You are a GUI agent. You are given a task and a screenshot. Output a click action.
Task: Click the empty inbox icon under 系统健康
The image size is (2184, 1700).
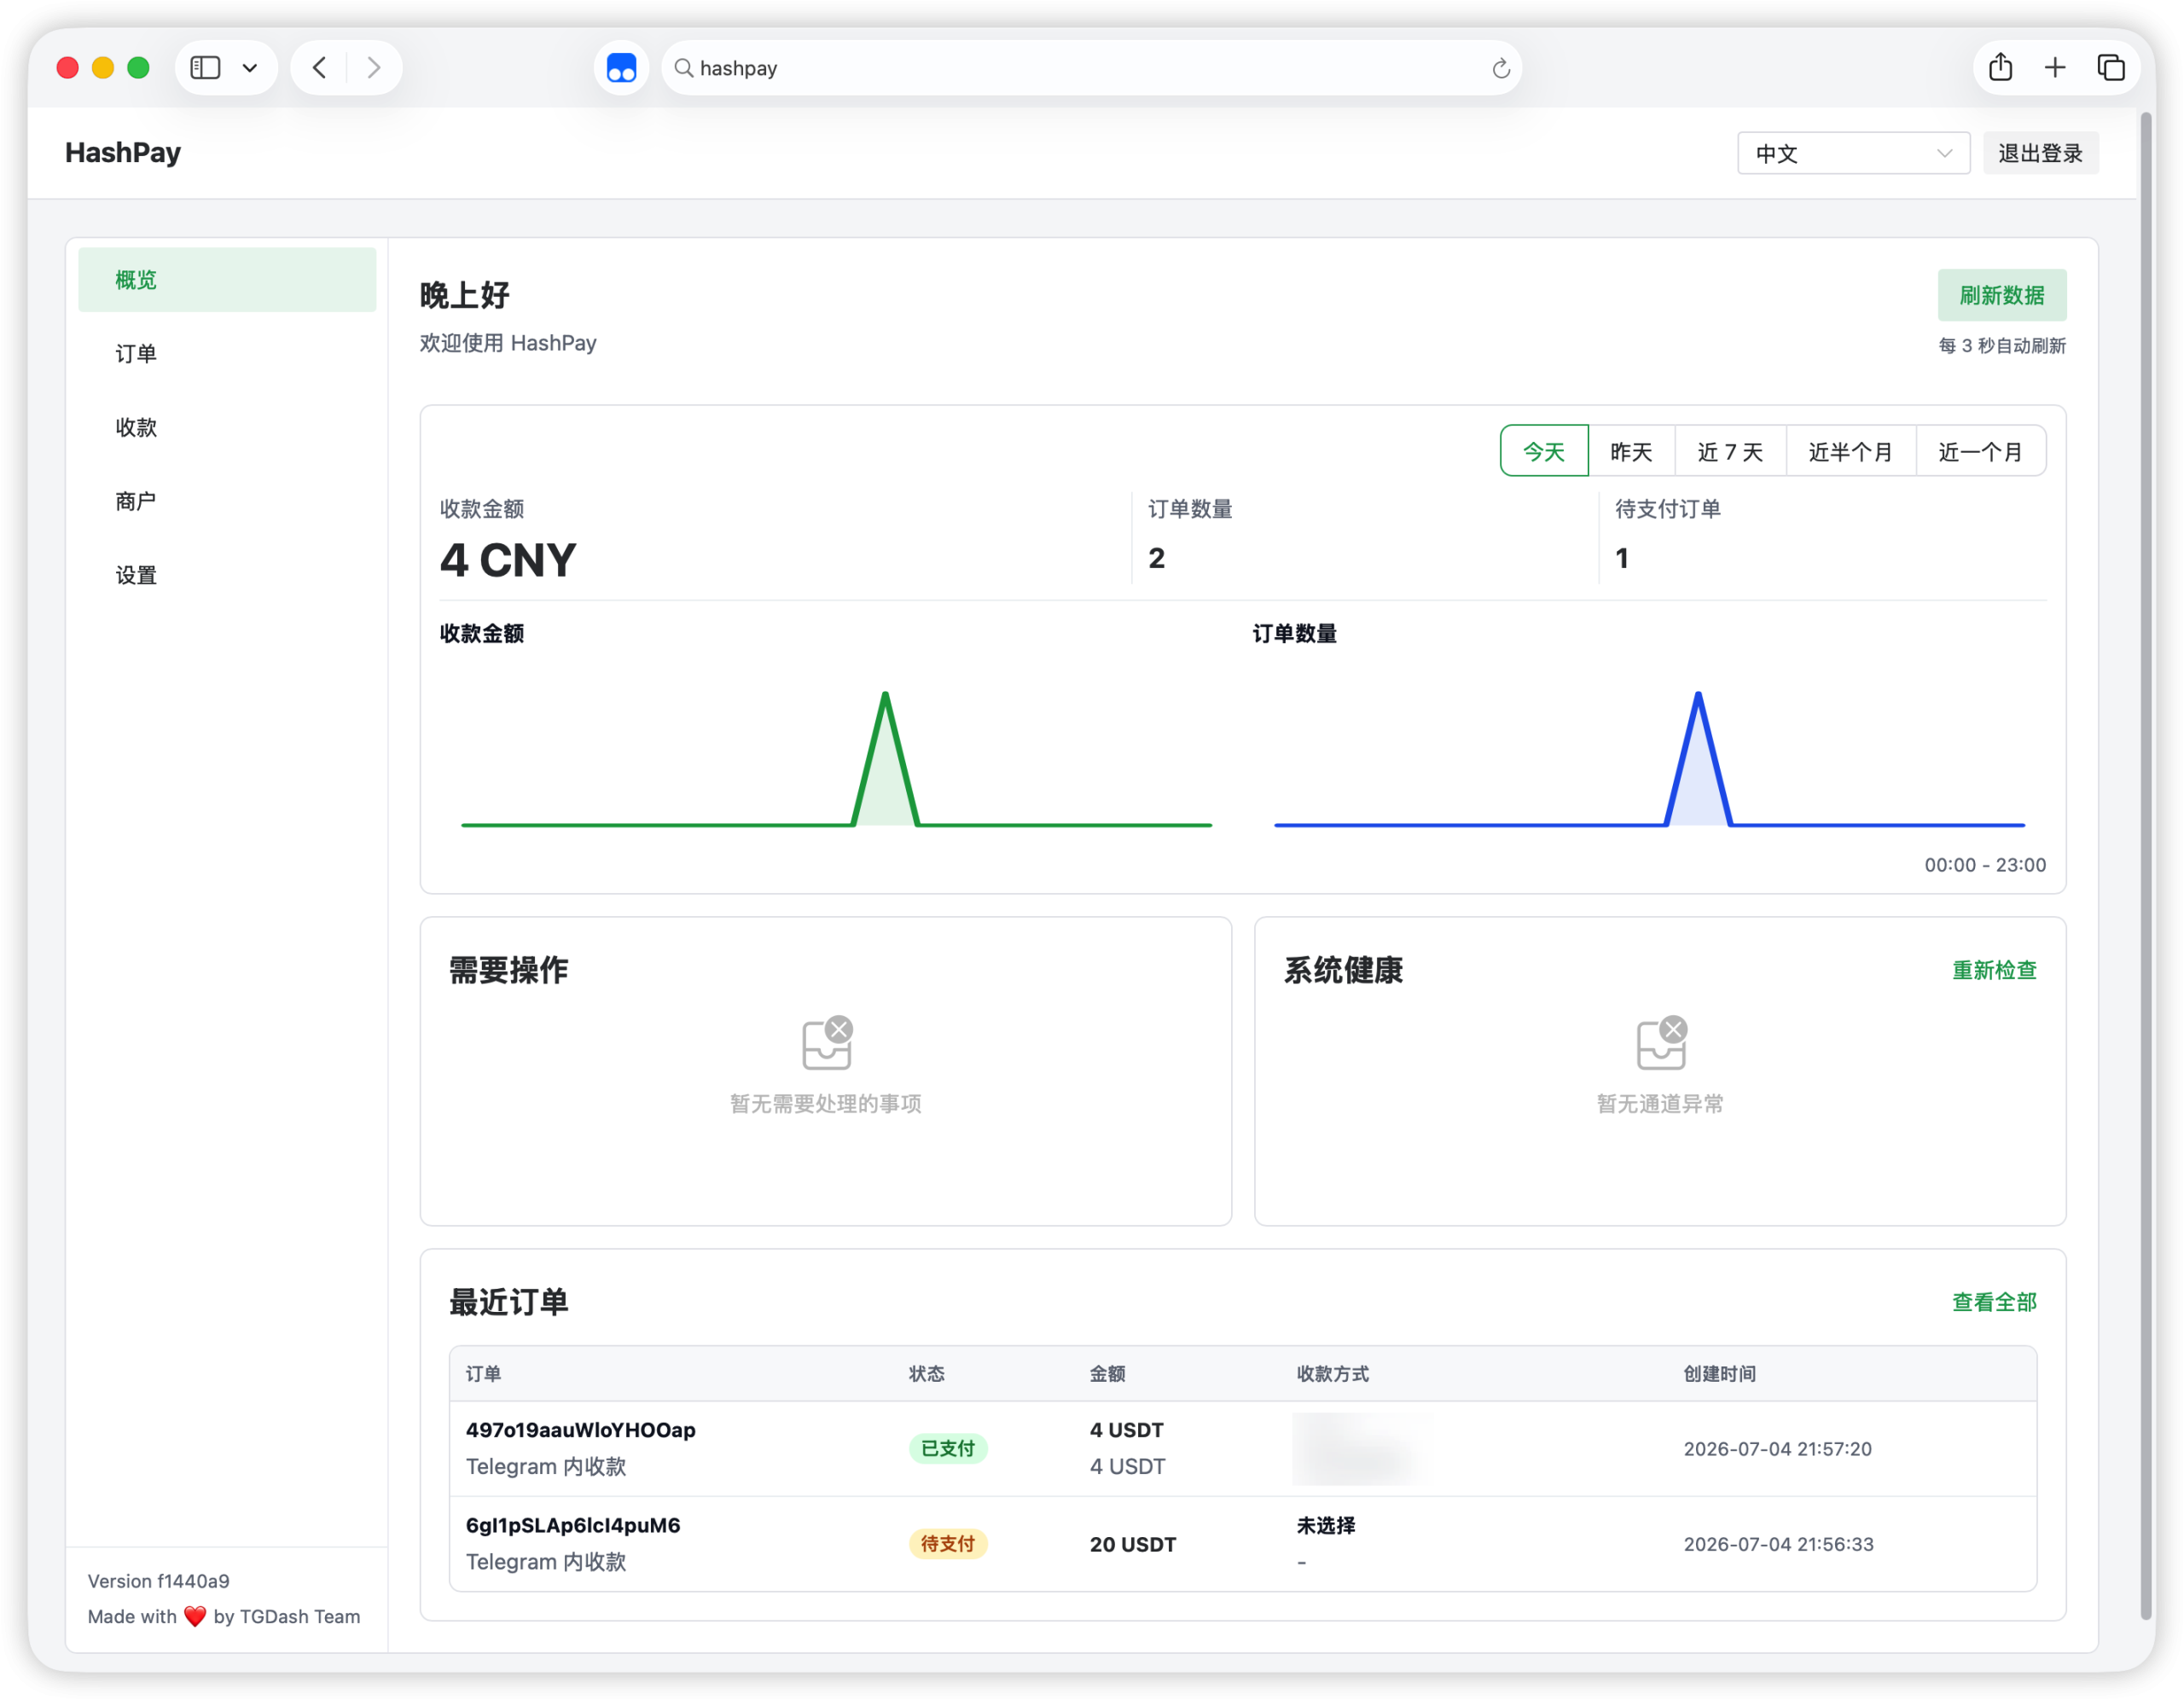(x=1662, y=1043)
